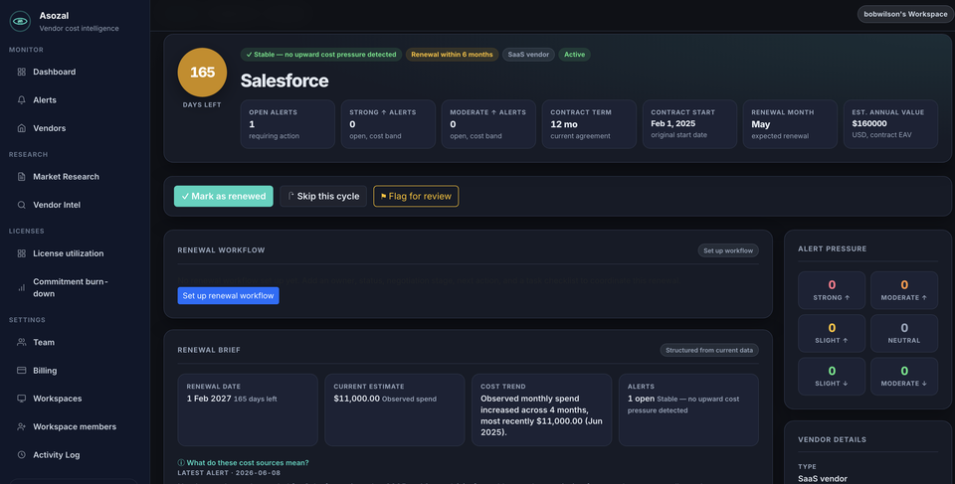Click the Vendor Details heading

click(x=832, y=439)
